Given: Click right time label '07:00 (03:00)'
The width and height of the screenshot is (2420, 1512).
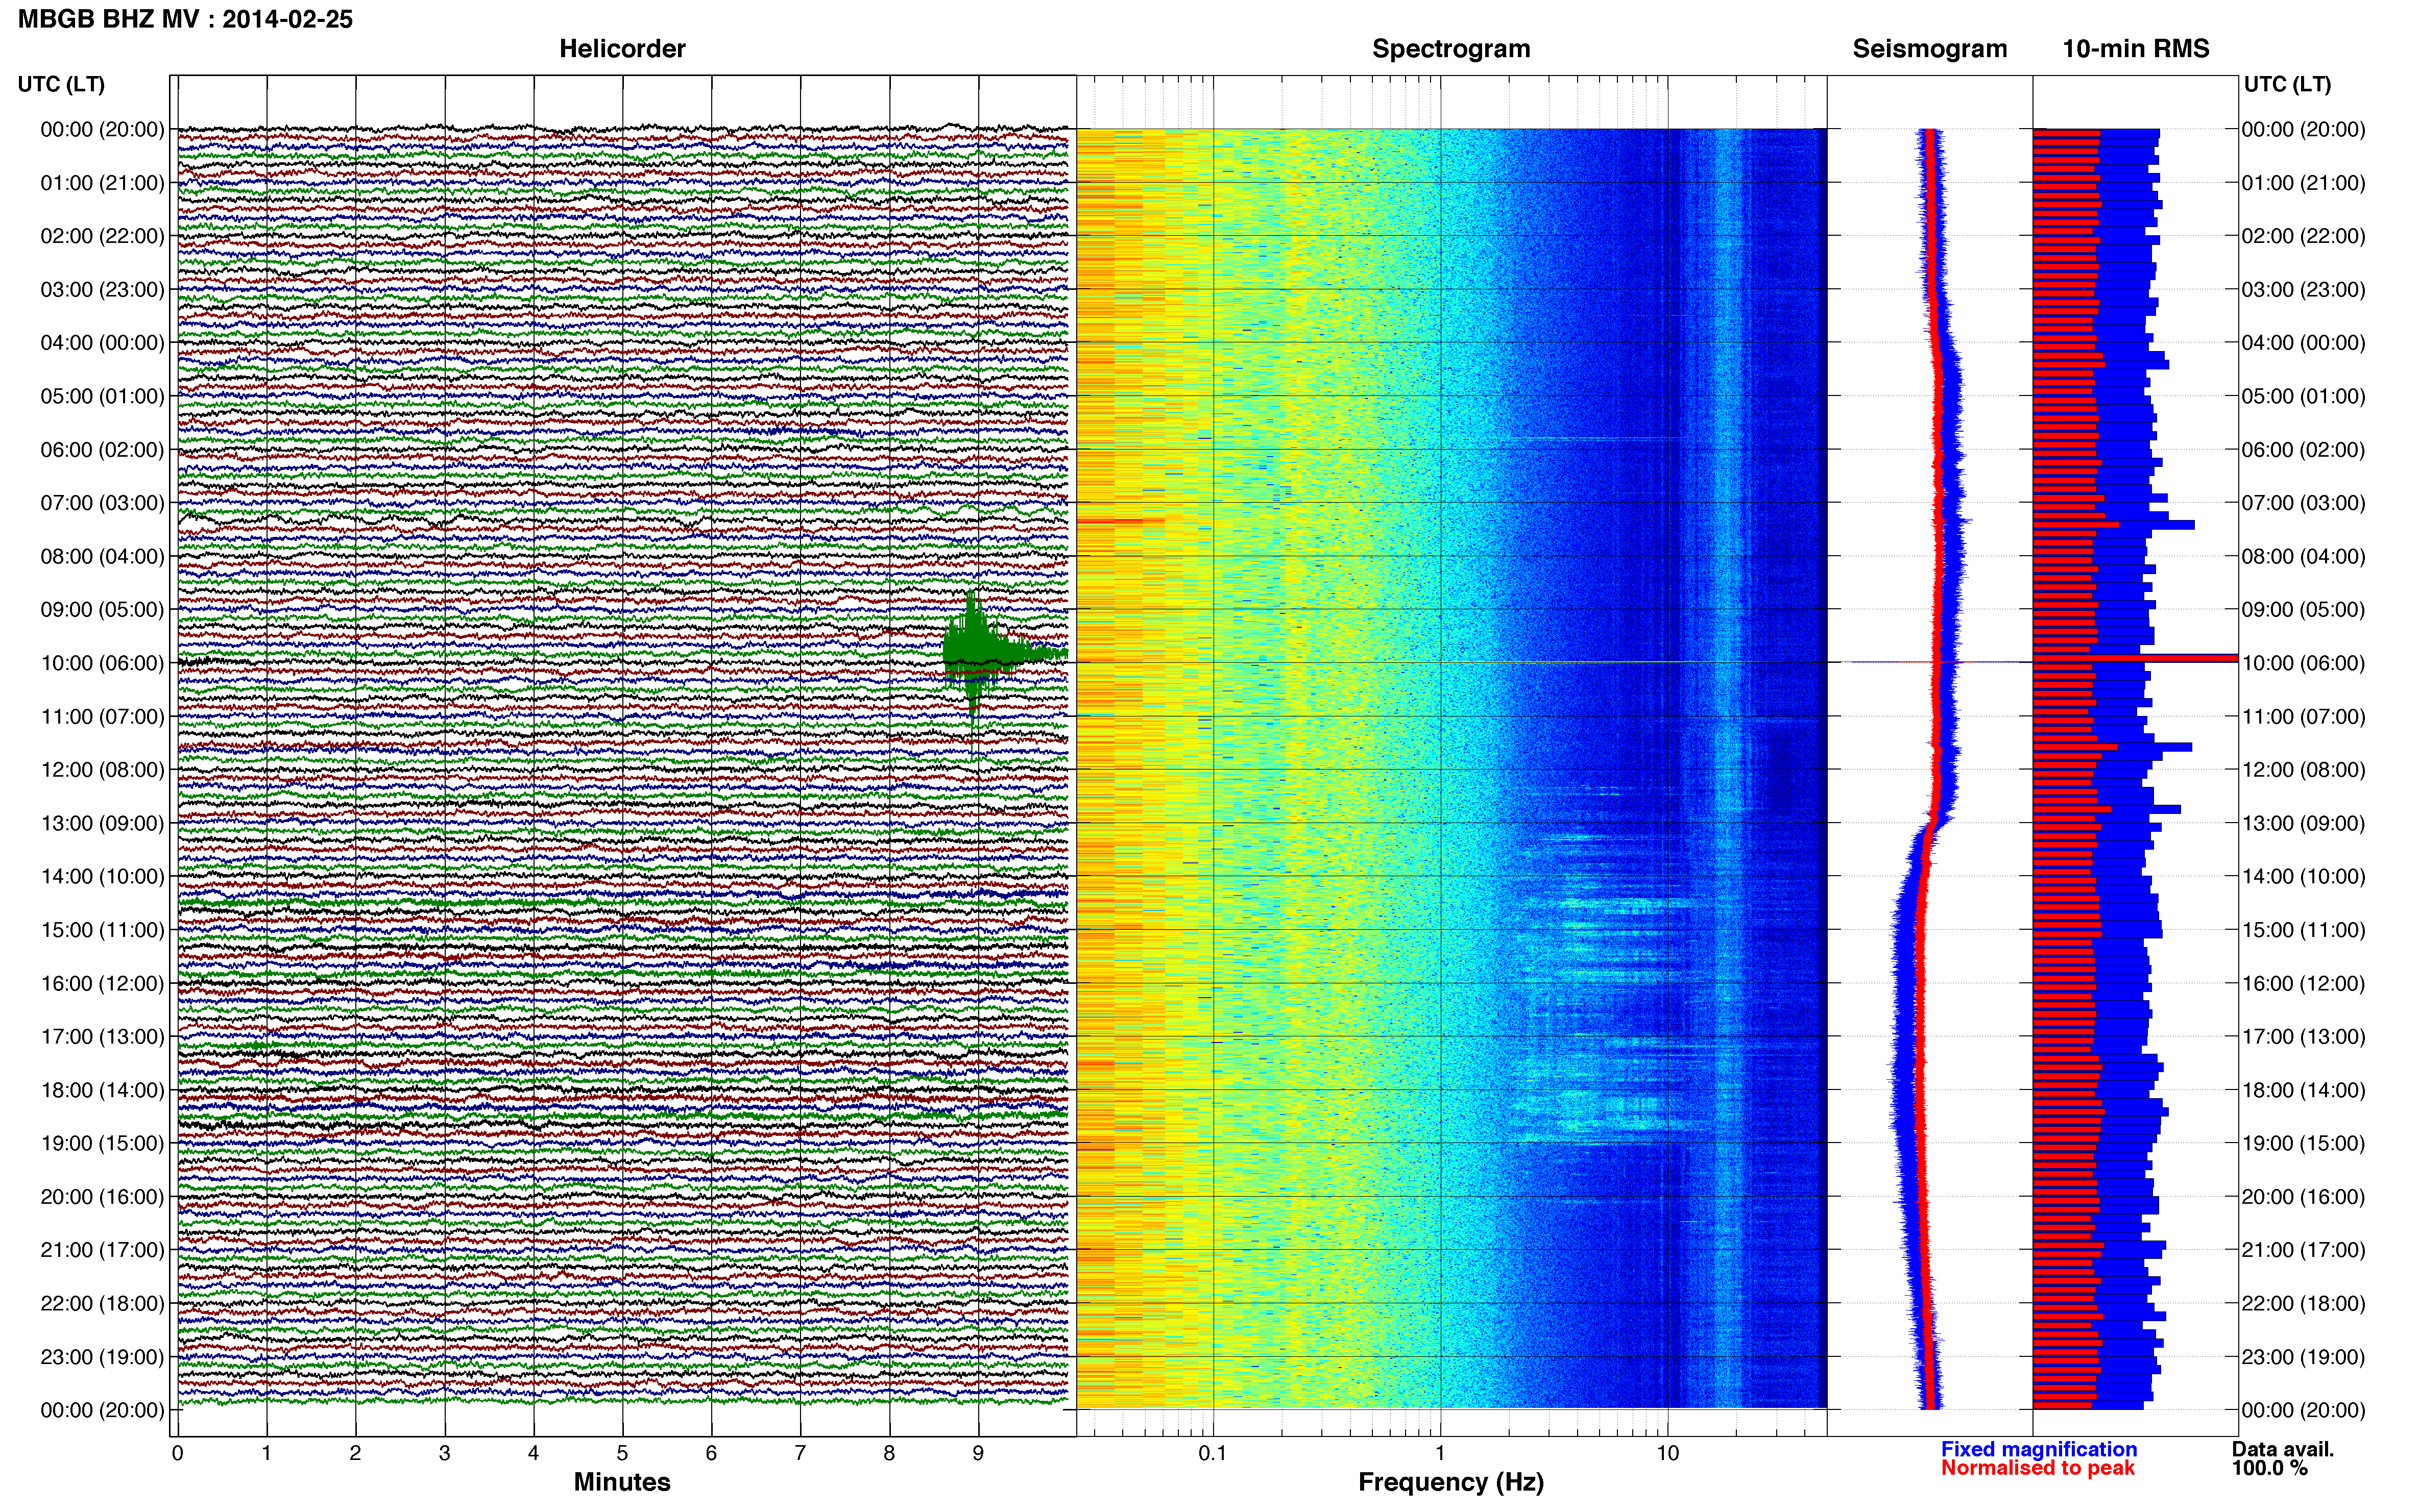Looking at the screenshot, I should point(2303,503).
